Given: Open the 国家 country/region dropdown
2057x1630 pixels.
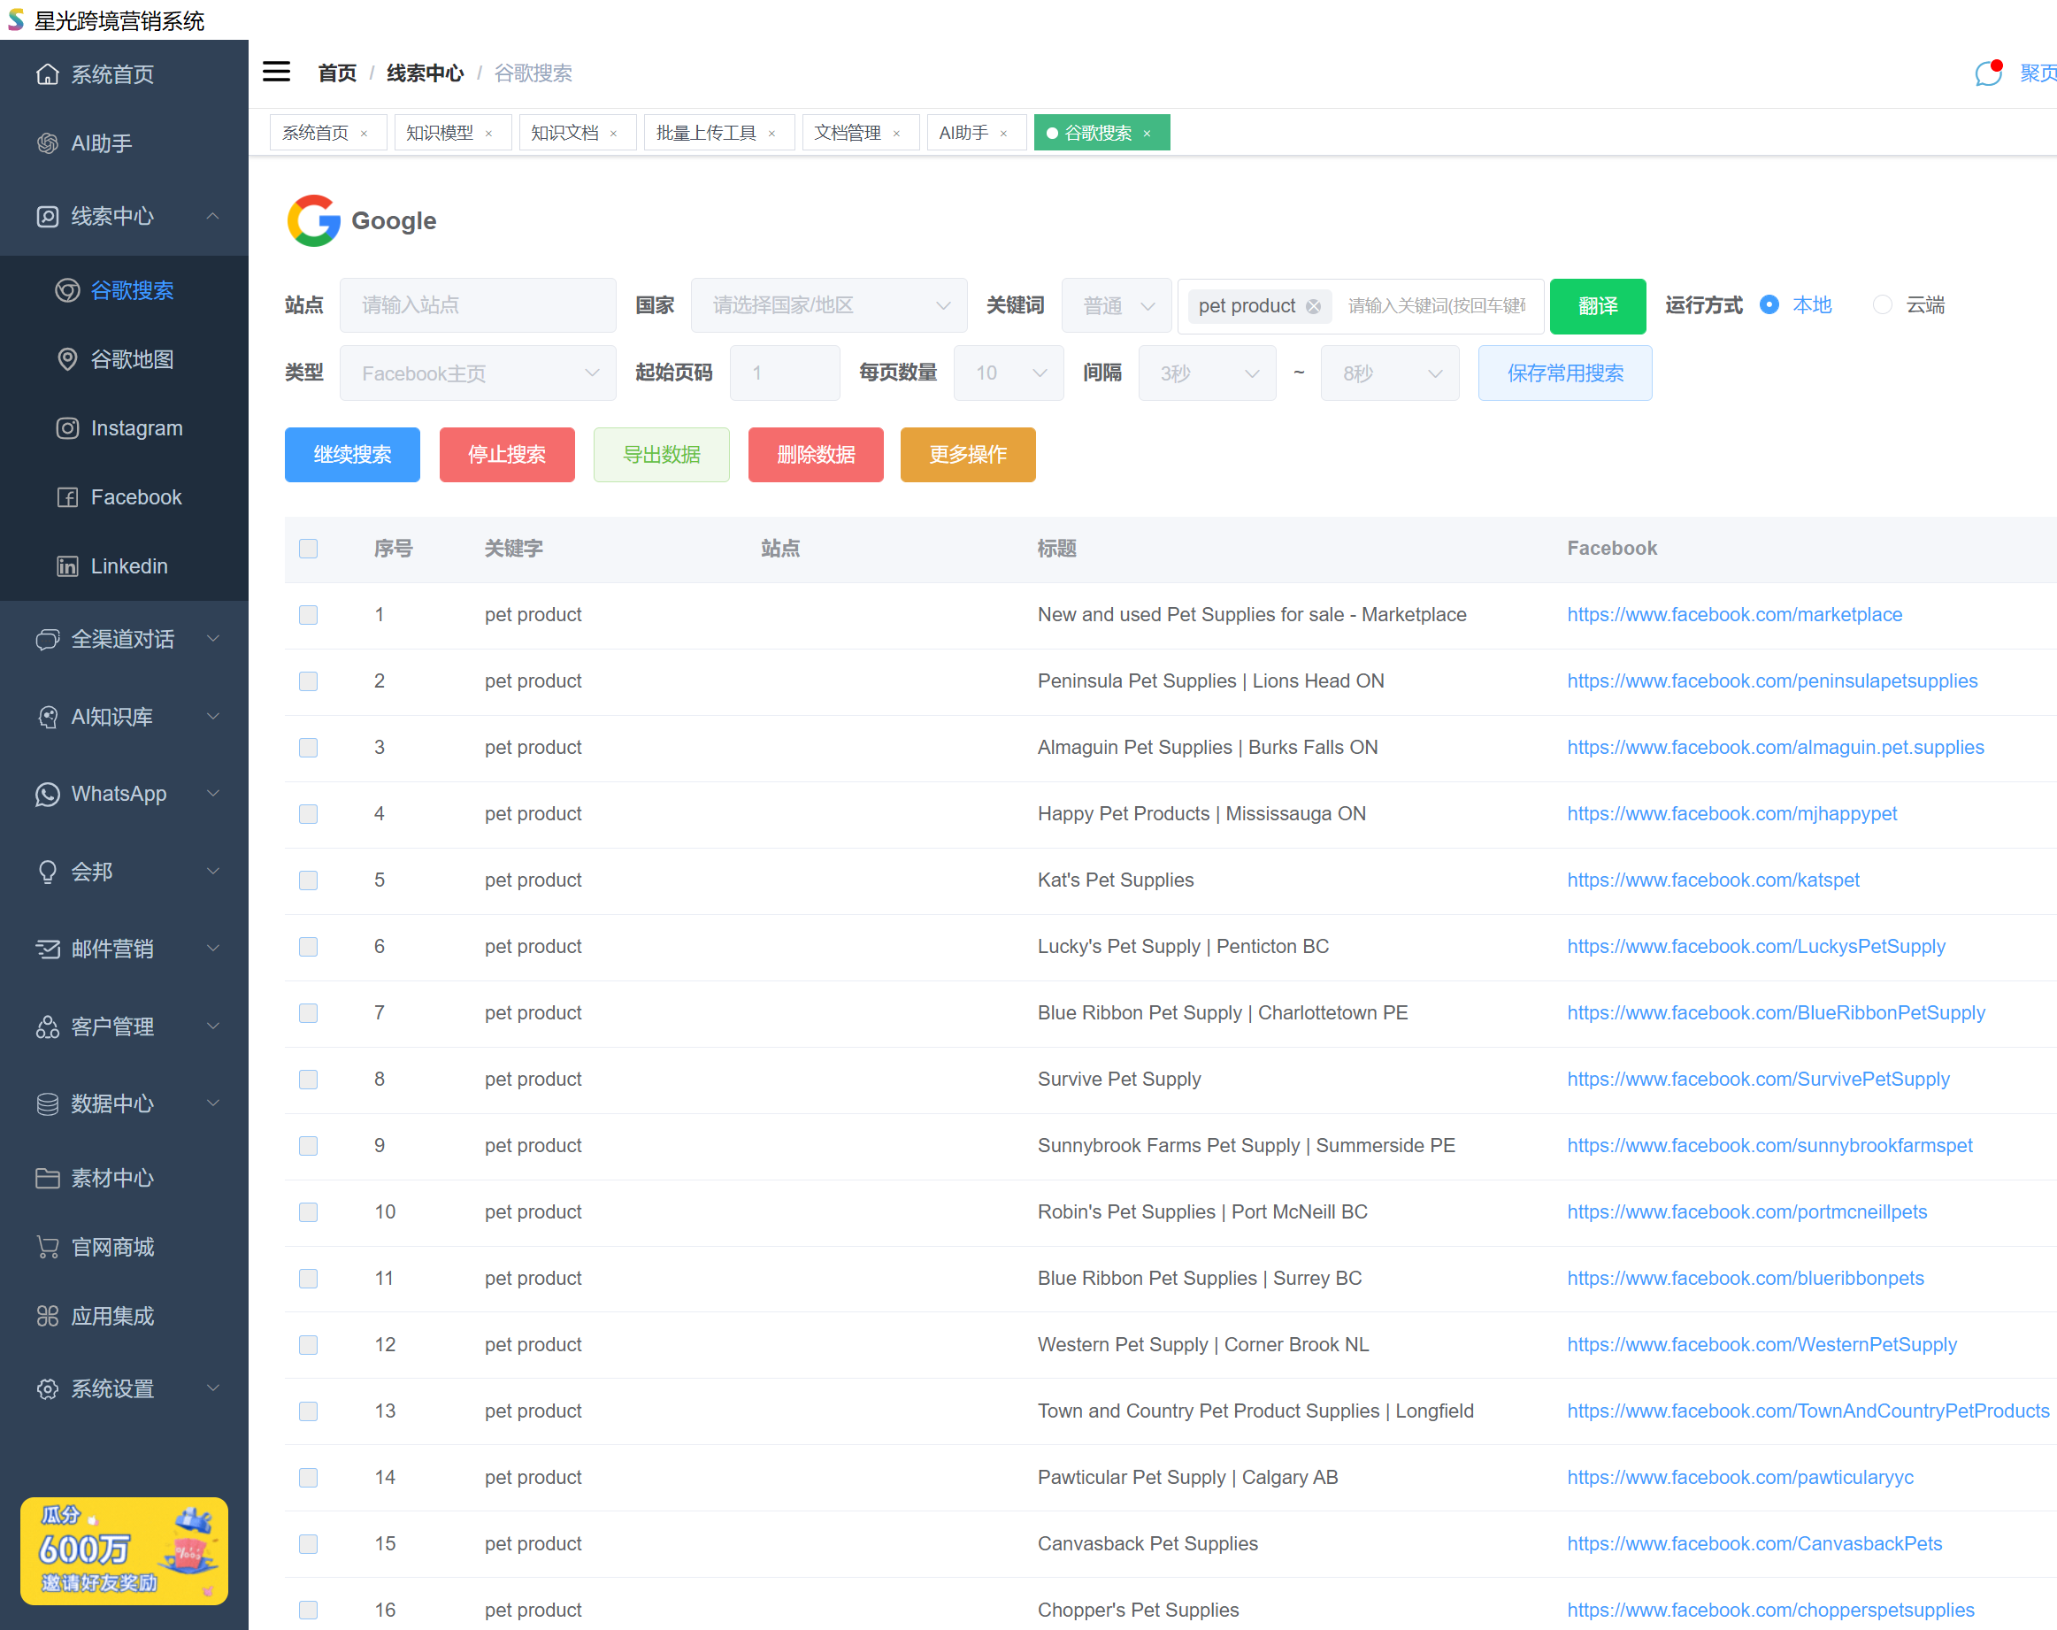Looking at the screenshot, I should (x=828, y=305).
